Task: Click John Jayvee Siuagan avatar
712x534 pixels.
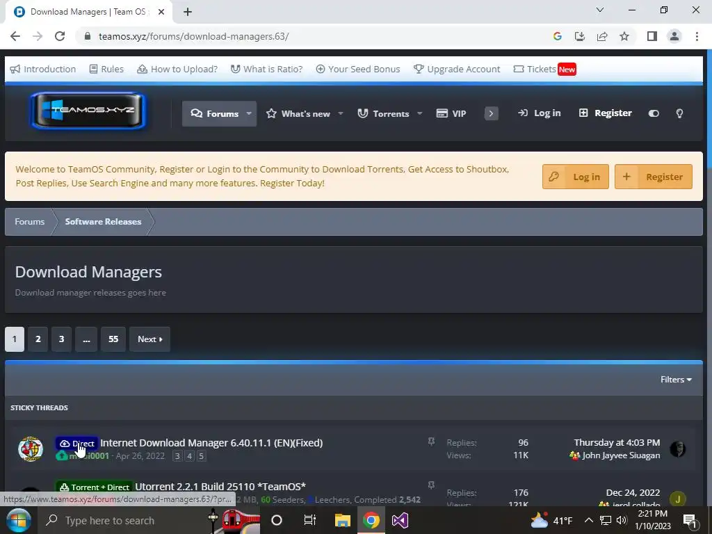Action: coord(677,449)
